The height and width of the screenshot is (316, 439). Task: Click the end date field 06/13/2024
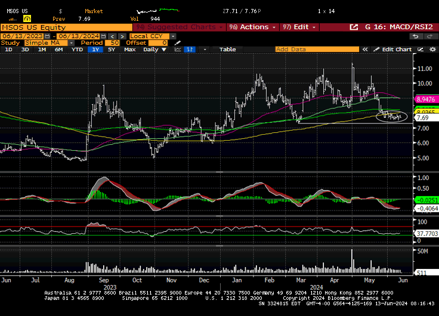(x=79, y=36)
